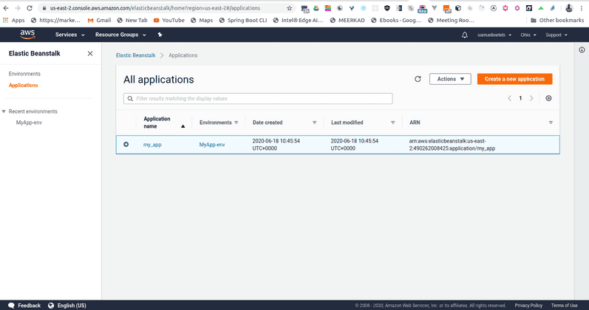
Task: Open the MEERKAD bookmark
Action: [x=347, y=20]
